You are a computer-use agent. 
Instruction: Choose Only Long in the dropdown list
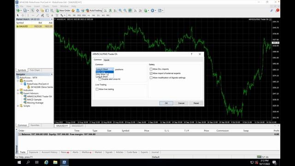pyautogui.click(x=105, y=72)
